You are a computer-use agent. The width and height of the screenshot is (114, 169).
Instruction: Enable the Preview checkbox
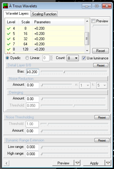tap(93, 21)
